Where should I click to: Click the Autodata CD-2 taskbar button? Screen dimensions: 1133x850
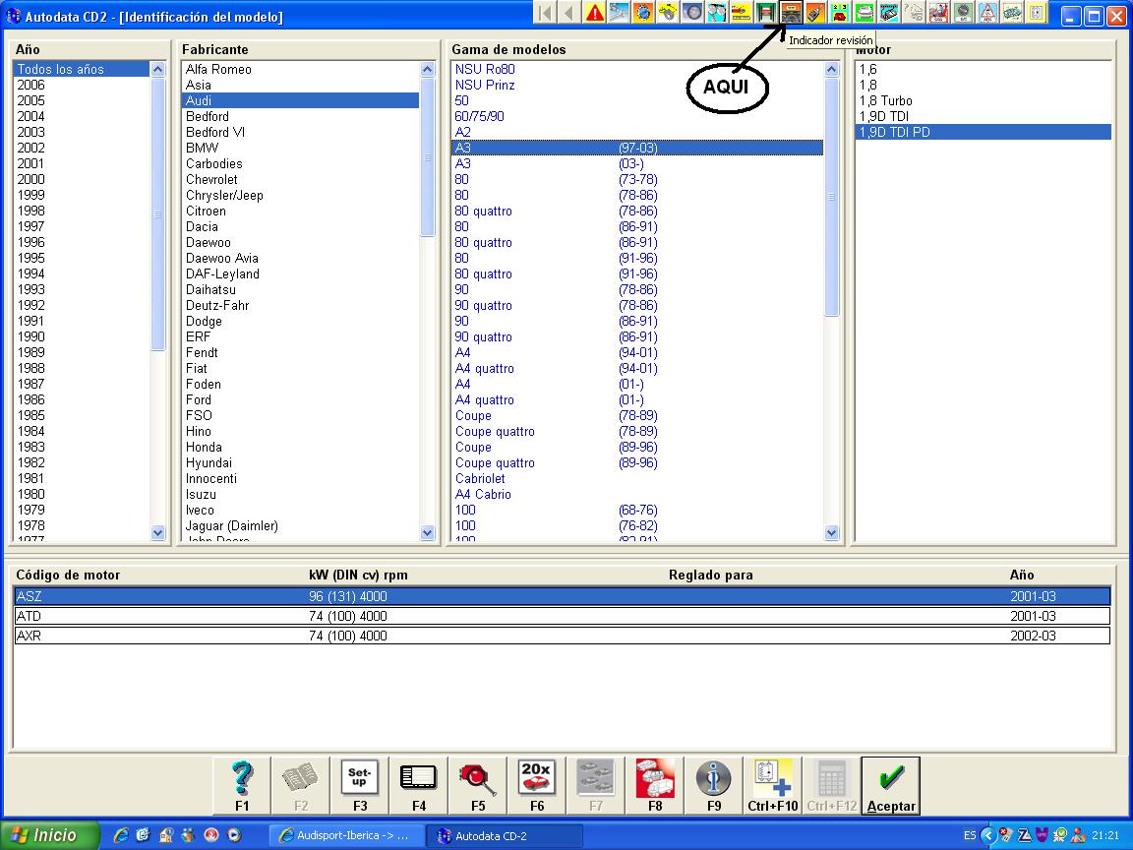point(504,835)
